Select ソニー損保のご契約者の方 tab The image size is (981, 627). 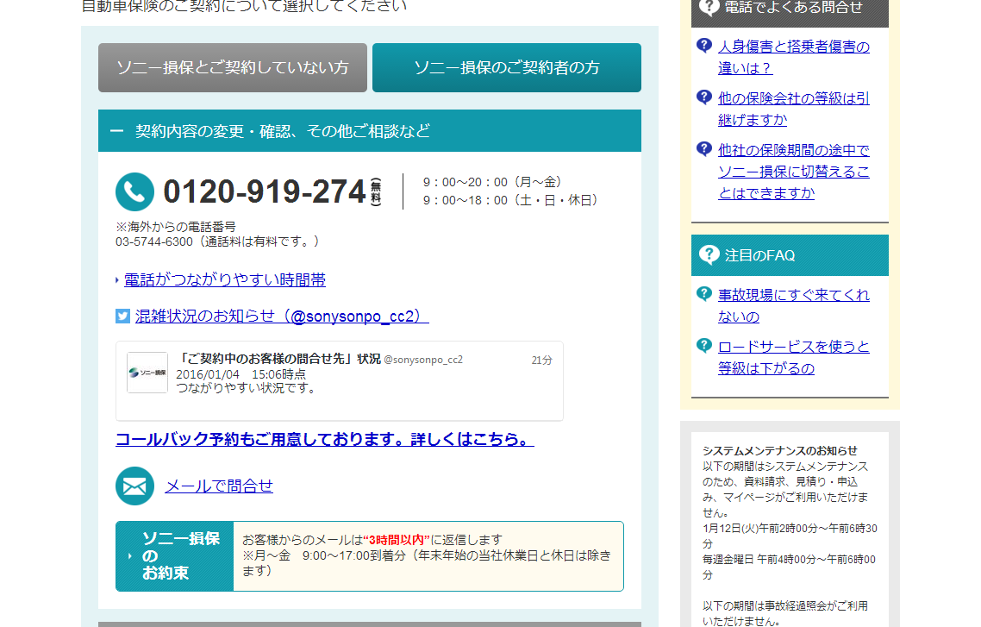[507, 67]
